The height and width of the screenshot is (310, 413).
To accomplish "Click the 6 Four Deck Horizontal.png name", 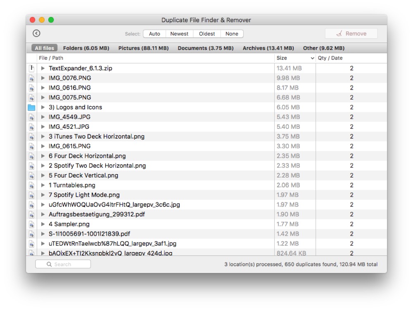I will [87, 156].
